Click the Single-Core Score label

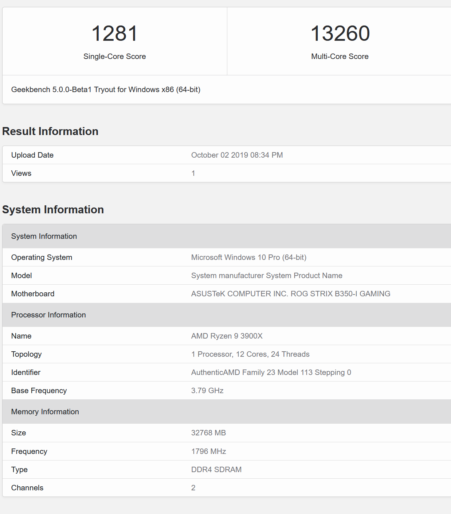114,56
